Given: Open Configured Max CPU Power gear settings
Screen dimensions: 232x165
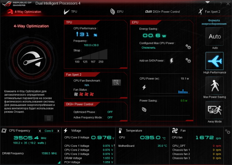Looking at the screenshot, I should pos(188,47).
